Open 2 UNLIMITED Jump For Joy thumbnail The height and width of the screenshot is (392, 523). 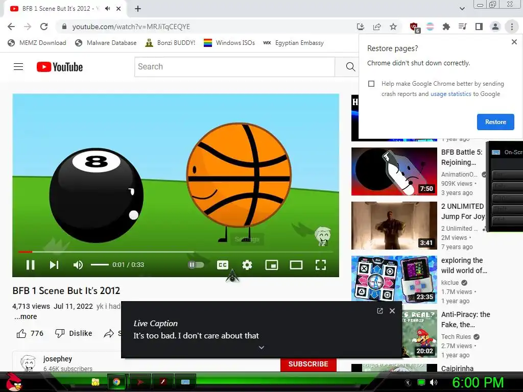coord(394,225)
